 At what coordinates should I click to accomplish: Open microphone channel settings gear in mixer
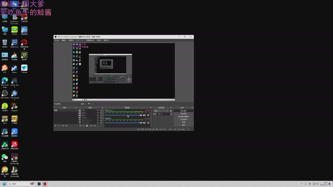click(x=148, y=115)
